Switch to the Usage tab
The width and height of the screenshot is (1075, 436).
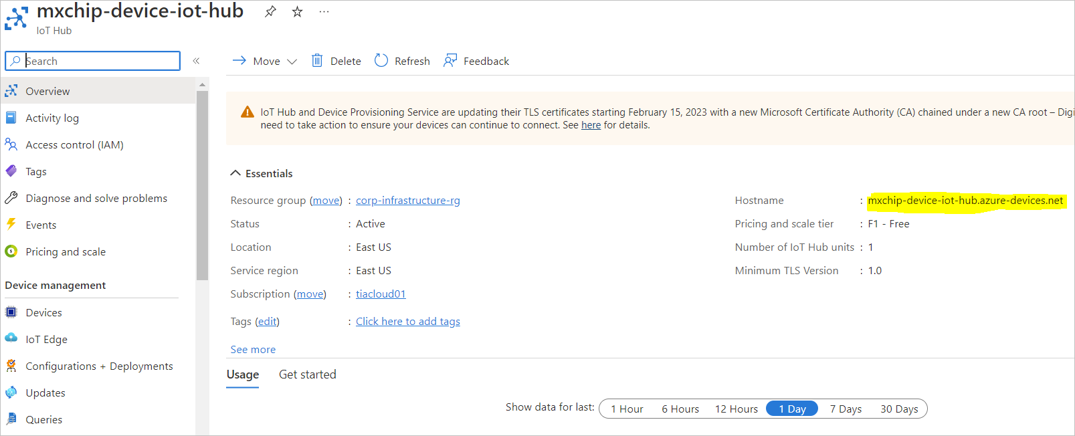coord(243,374)
